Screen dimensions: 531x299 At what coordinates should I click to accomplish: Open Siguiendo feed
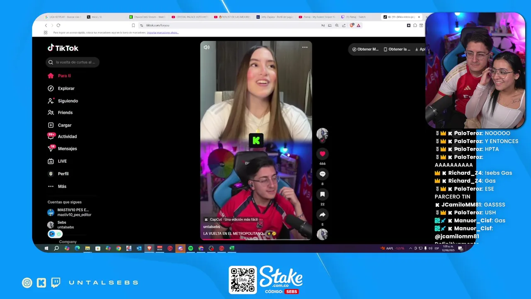[x=63, y=101]
